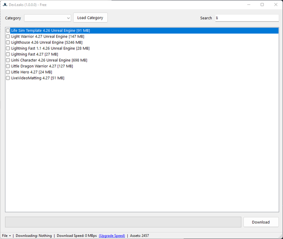This screenshot has height=239, width=283.
Task: Open the File menu in status bar
Action: (x=6, y=235)
